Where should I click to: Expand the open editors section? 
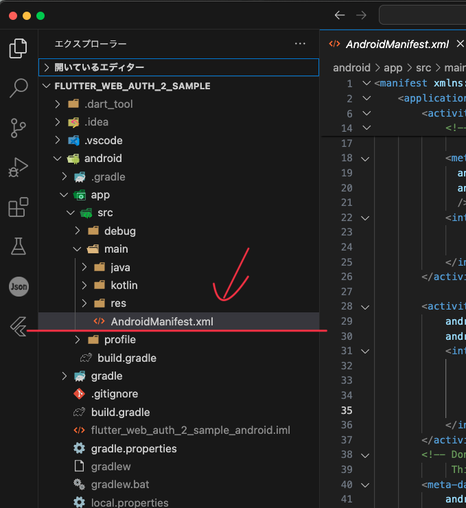click(178, 67)
